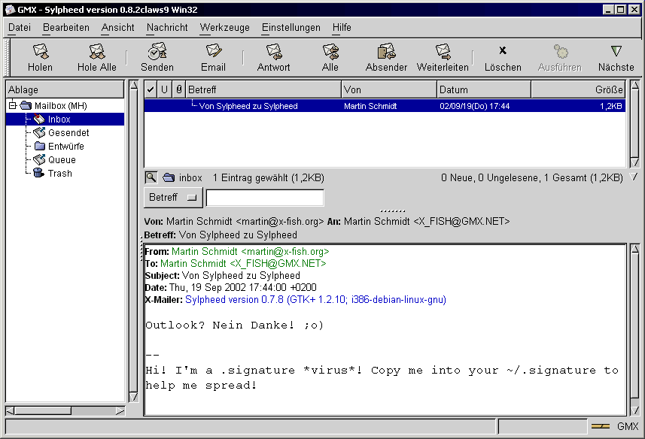Click the Ablage folder list header
Image resolution: width=645 pixels, height=439 pixels.
point(65,89)
